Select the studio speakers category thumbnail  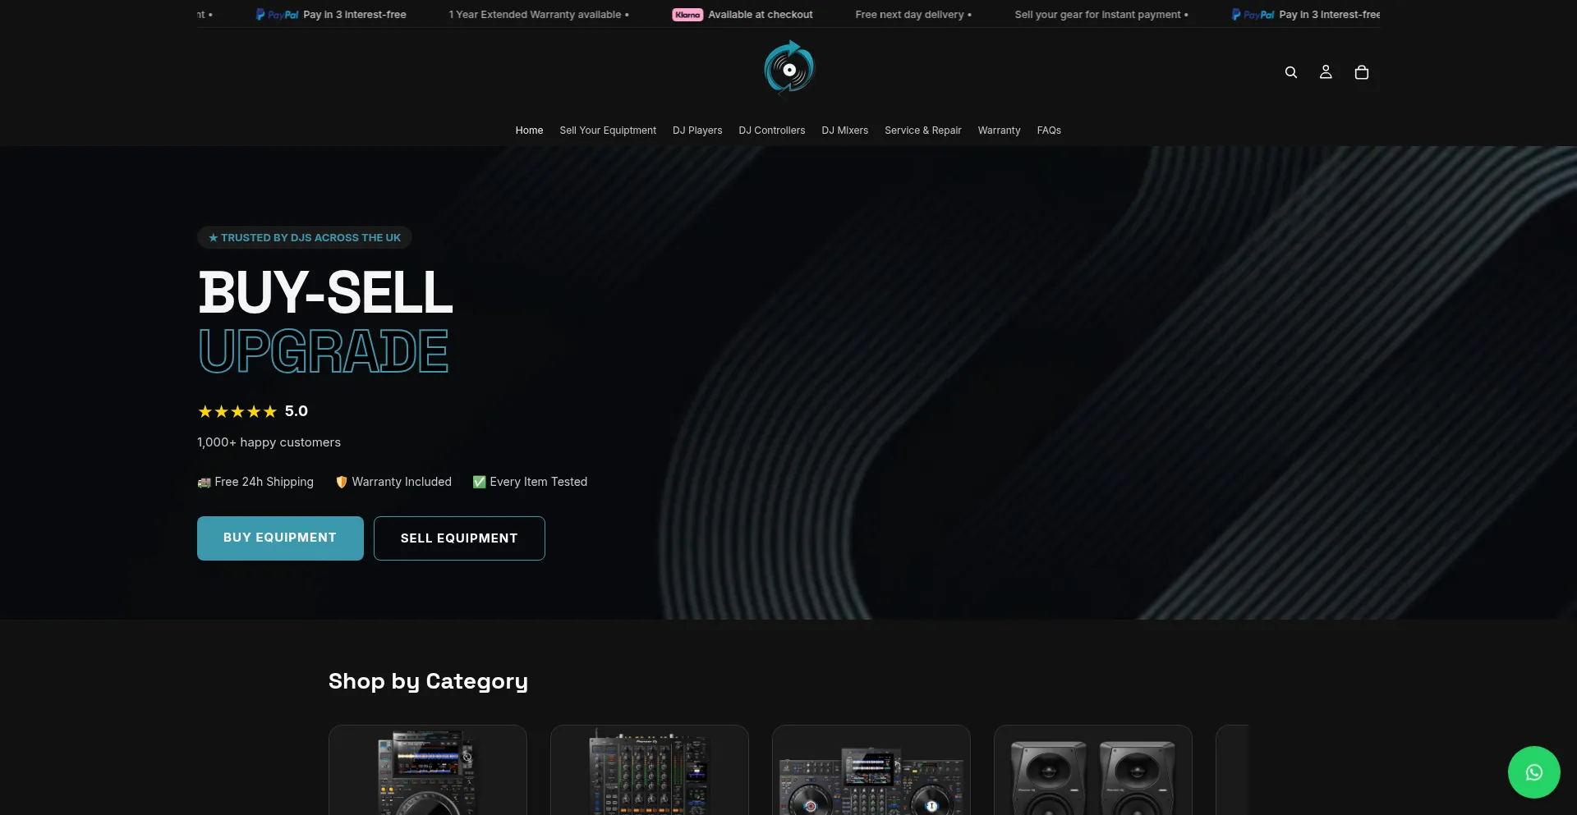tap(1092, 770)
